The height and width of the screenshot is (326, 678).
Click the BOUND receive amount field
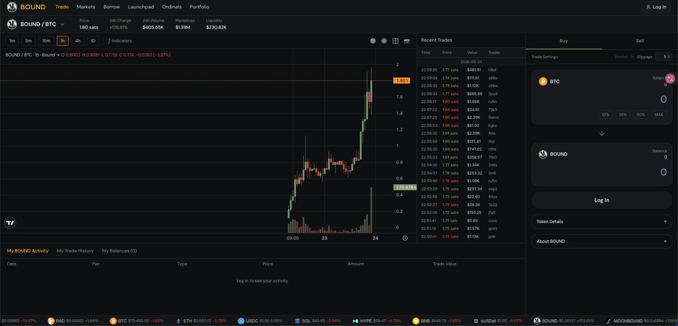point(663,172)
